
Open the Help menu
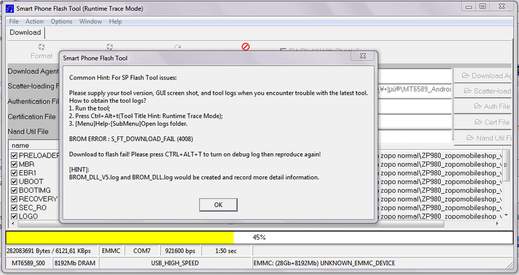tap(115, 21)
